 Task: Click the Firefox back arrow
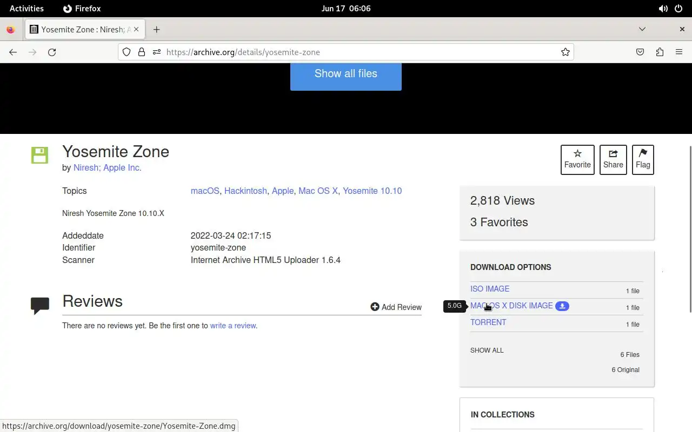pos(13,52)
